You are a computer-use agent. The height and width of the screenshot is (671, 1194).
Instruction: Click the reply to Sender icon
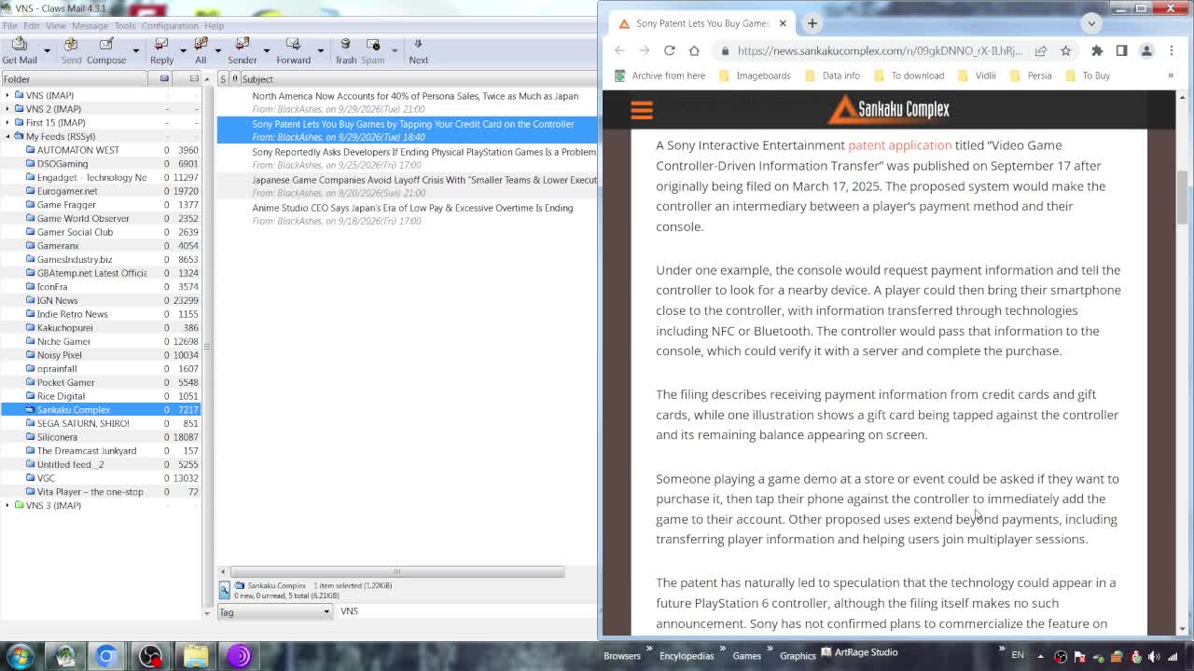[x=243, y=51]
